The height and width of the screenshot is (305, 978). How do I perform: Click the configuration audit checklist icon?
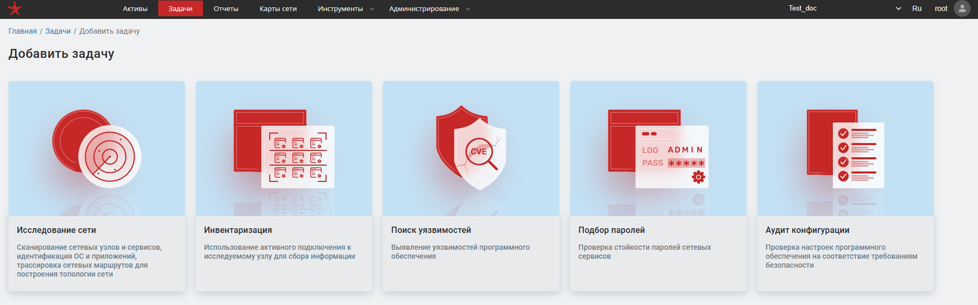pos(845,149)
